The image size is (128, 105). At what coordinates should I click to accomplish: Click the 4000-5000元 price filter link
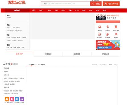[x=16, y=28]
